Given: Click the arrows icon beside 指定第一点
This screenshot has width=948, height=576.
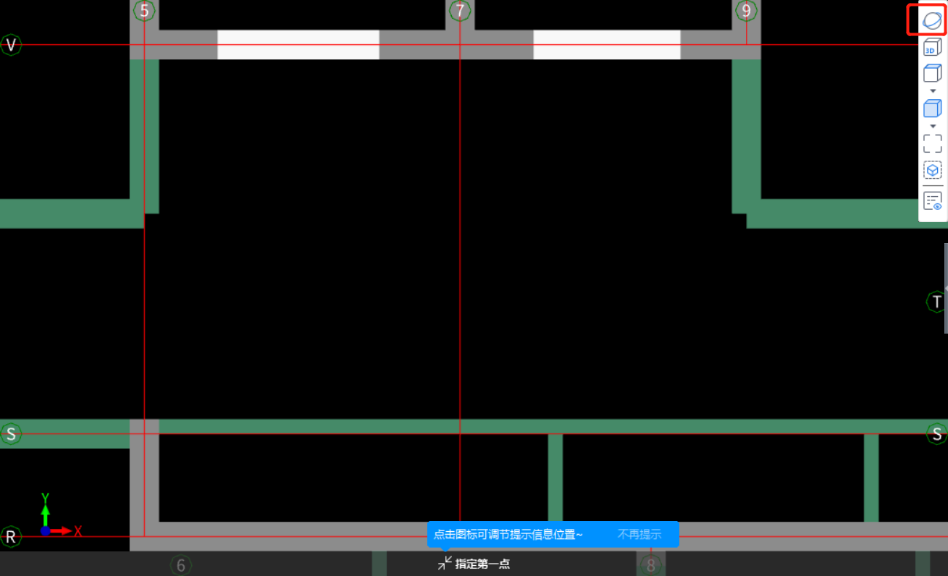Looking at the screenshot, I should pos(445,563).
